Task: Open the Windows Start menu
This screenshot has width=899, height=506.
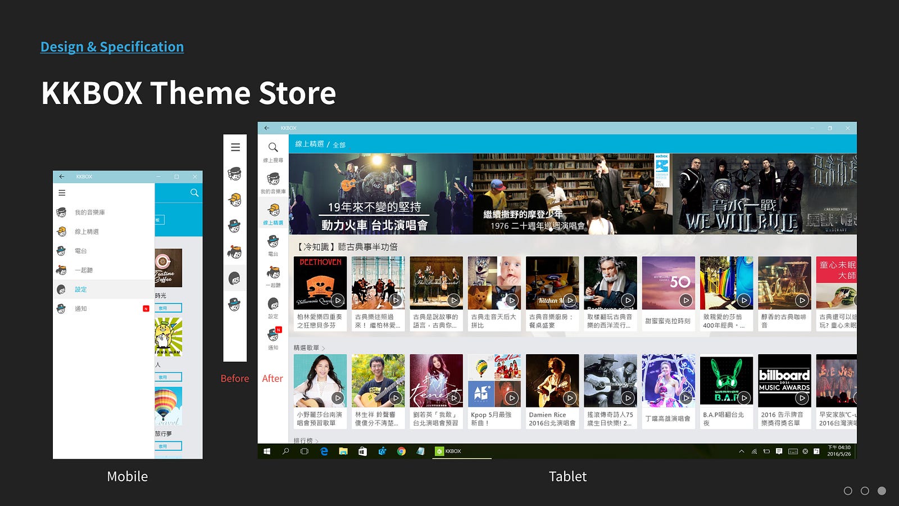Action: 267,451
